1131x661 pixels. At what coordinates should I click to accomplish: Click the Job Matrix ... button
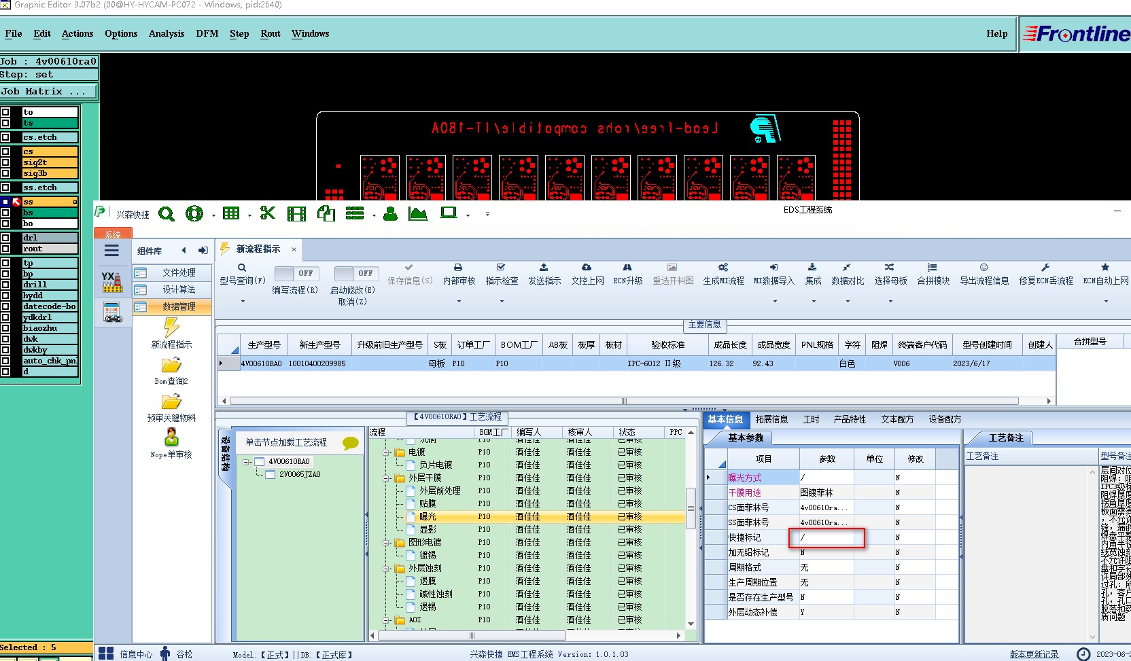pyautogui.click(x=48, y=91)
